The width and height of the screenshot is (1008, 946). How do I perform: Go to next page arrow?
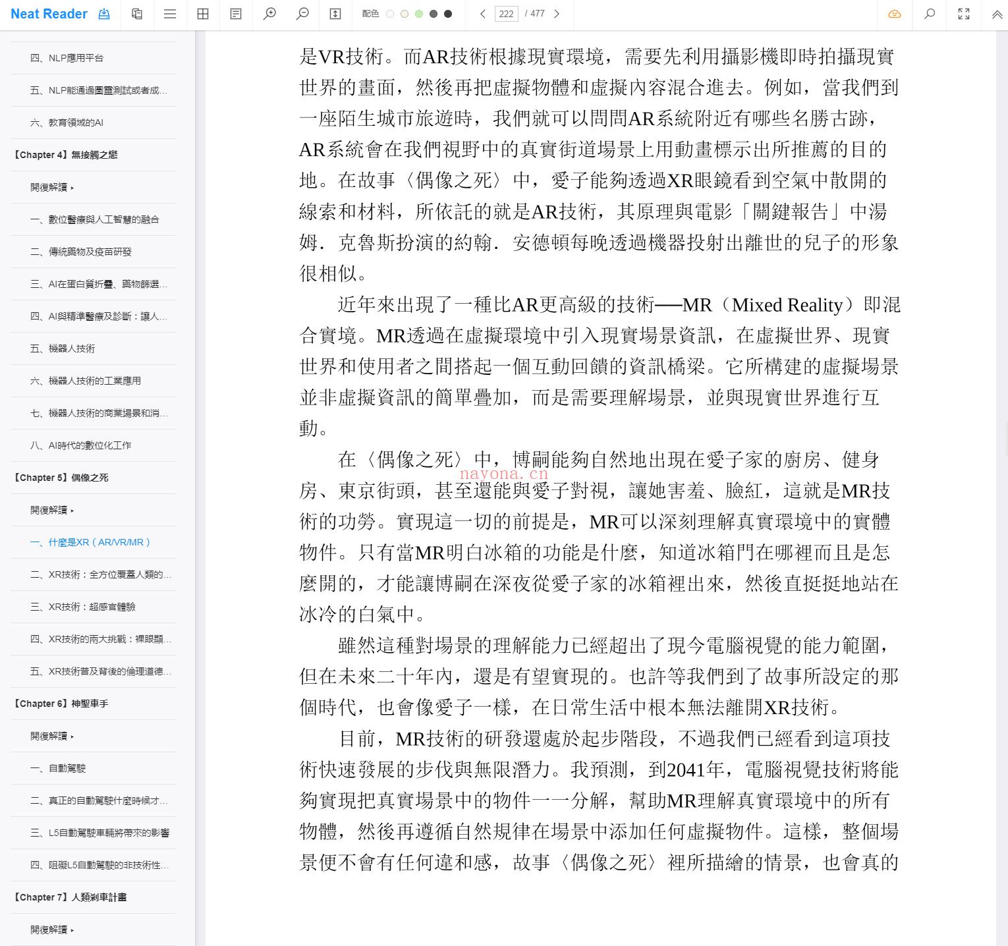click(557, 14)
